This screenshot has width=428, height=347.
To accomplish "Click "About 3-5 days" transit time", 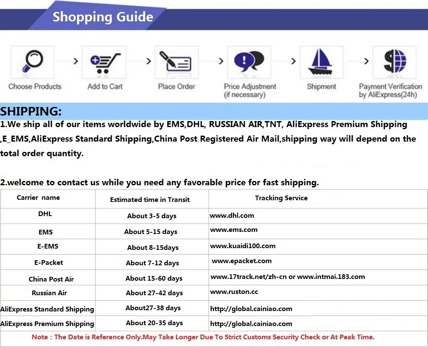I will pos(152,216).
